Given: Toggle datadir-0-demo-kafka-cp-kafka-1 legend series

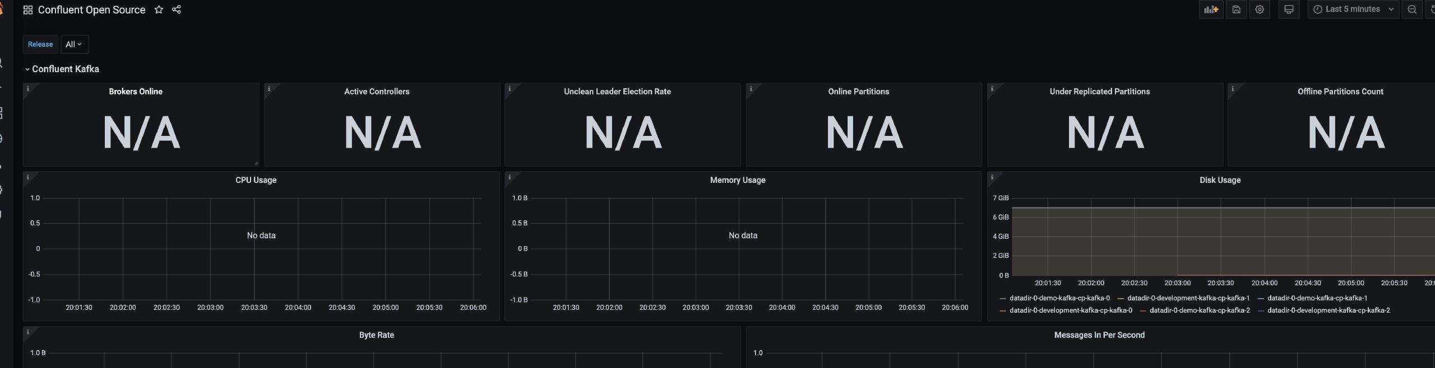Looking at the screenshot, I should click(1317, 298).
